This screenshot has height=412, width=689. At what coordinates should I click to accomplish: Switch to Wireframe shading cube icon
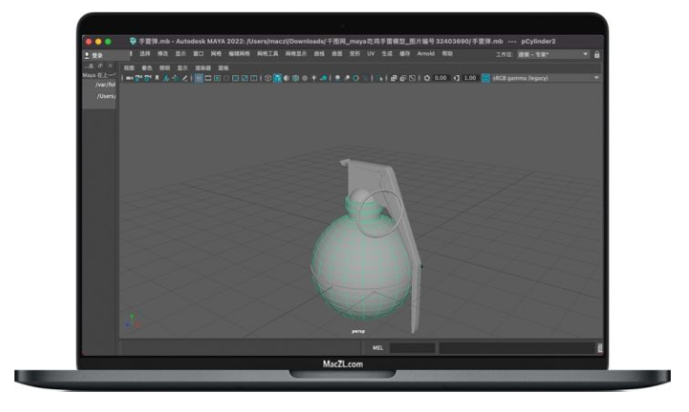point(268,78)
